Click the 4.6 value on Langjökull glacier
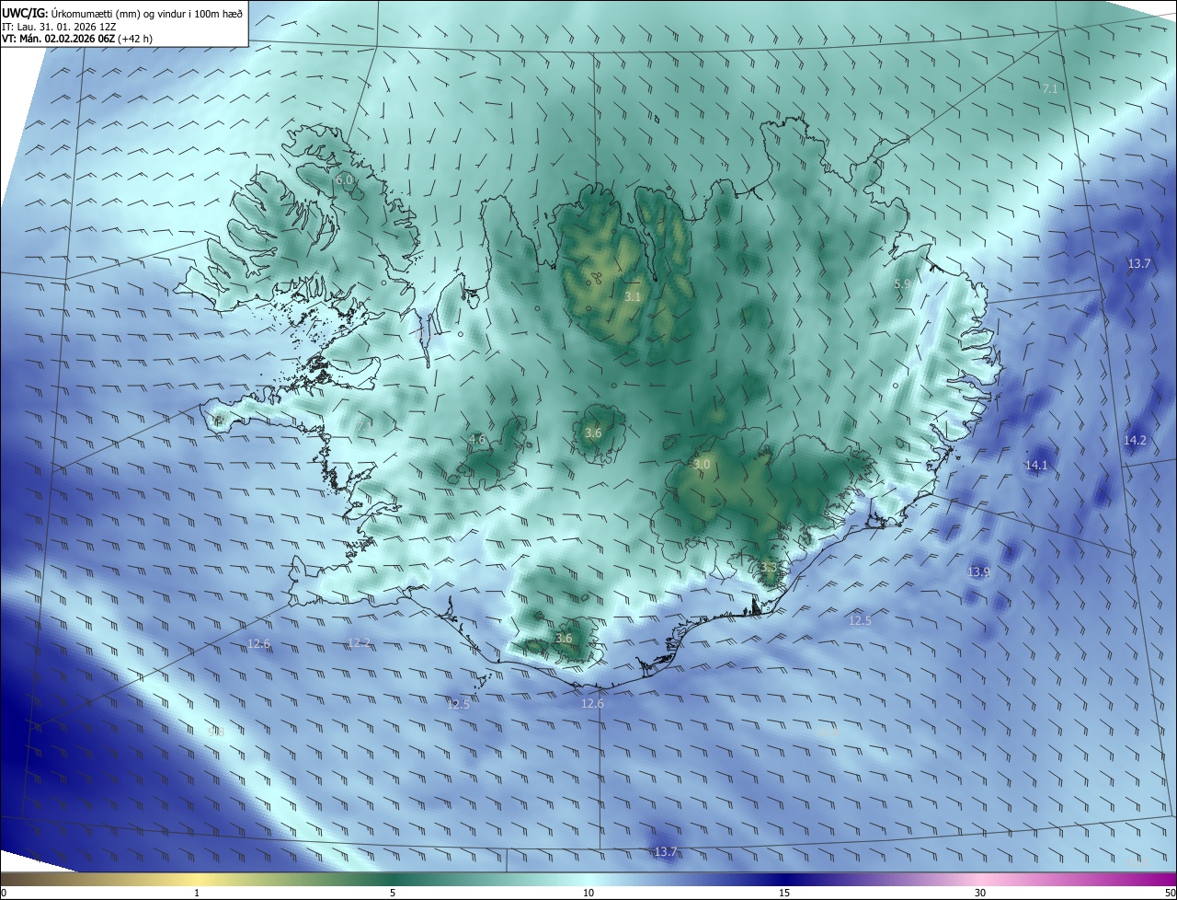This screenshot has height=900, width=1177. [x=476, y=439]
